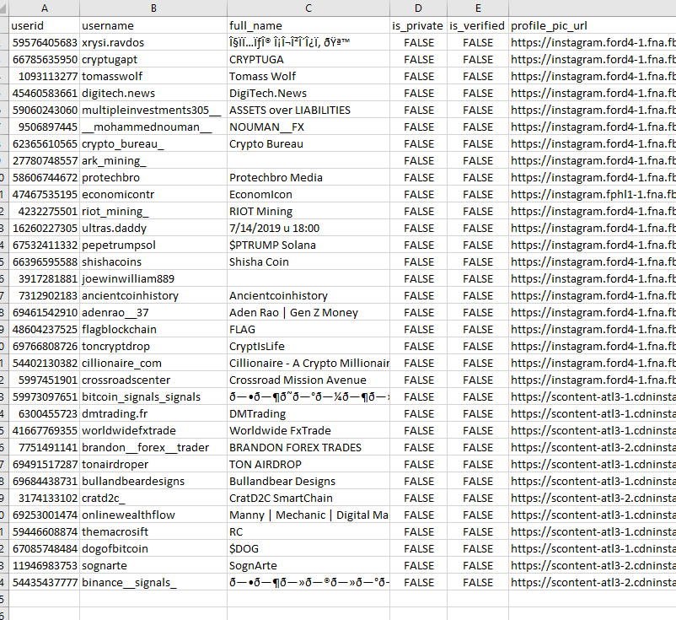Viewport: 676px width, 620px height.
Task: Select username cell shishacoins
Action: (x=153, y=261)
